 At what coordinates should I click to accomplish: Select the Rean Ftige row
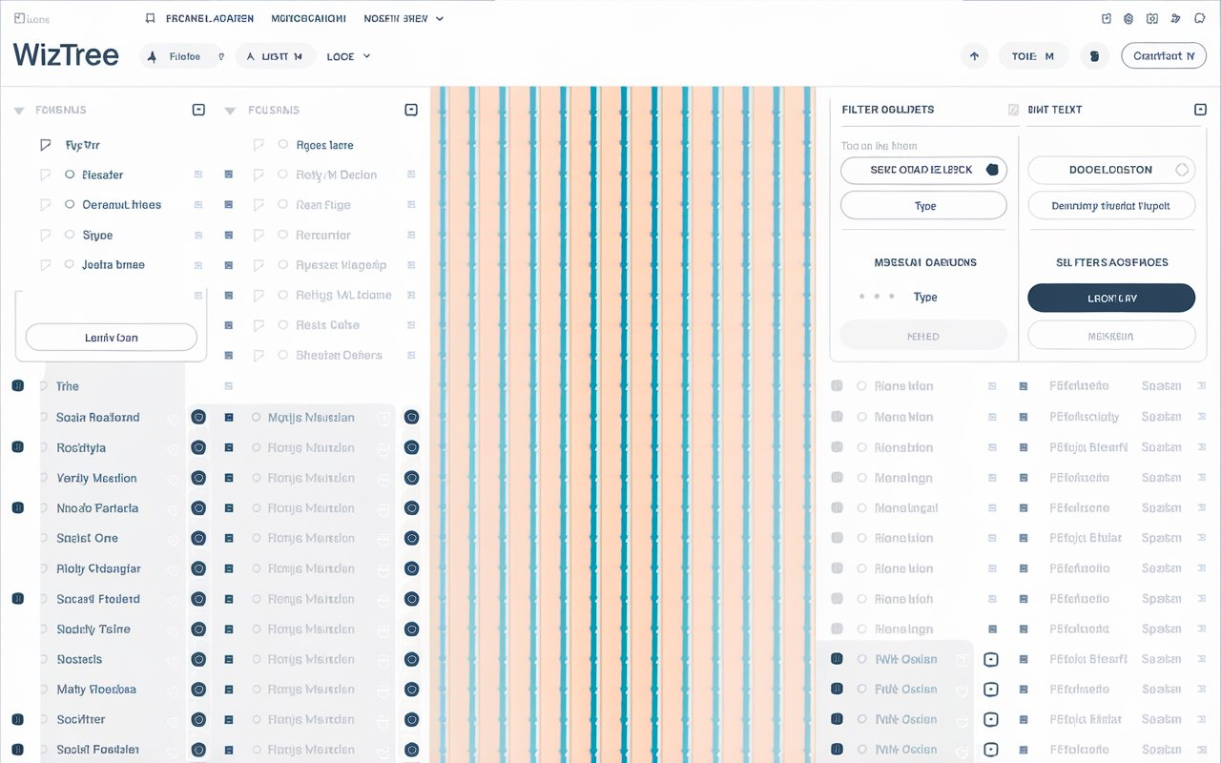pos(324,204)
